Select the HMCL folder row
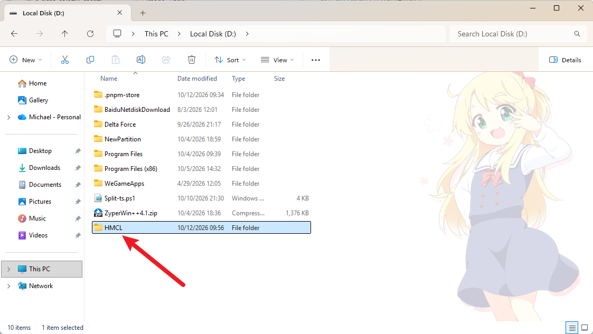The width and height of the screenshot is (593, 334). pos(201,227)
